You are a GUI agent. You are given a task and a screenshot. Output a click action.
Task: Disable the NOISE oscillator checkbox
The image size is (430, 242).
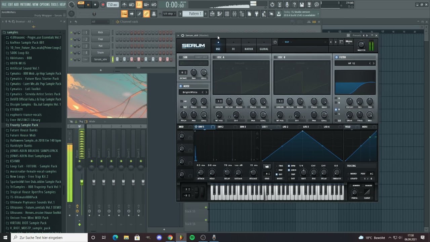pos(180,86)
